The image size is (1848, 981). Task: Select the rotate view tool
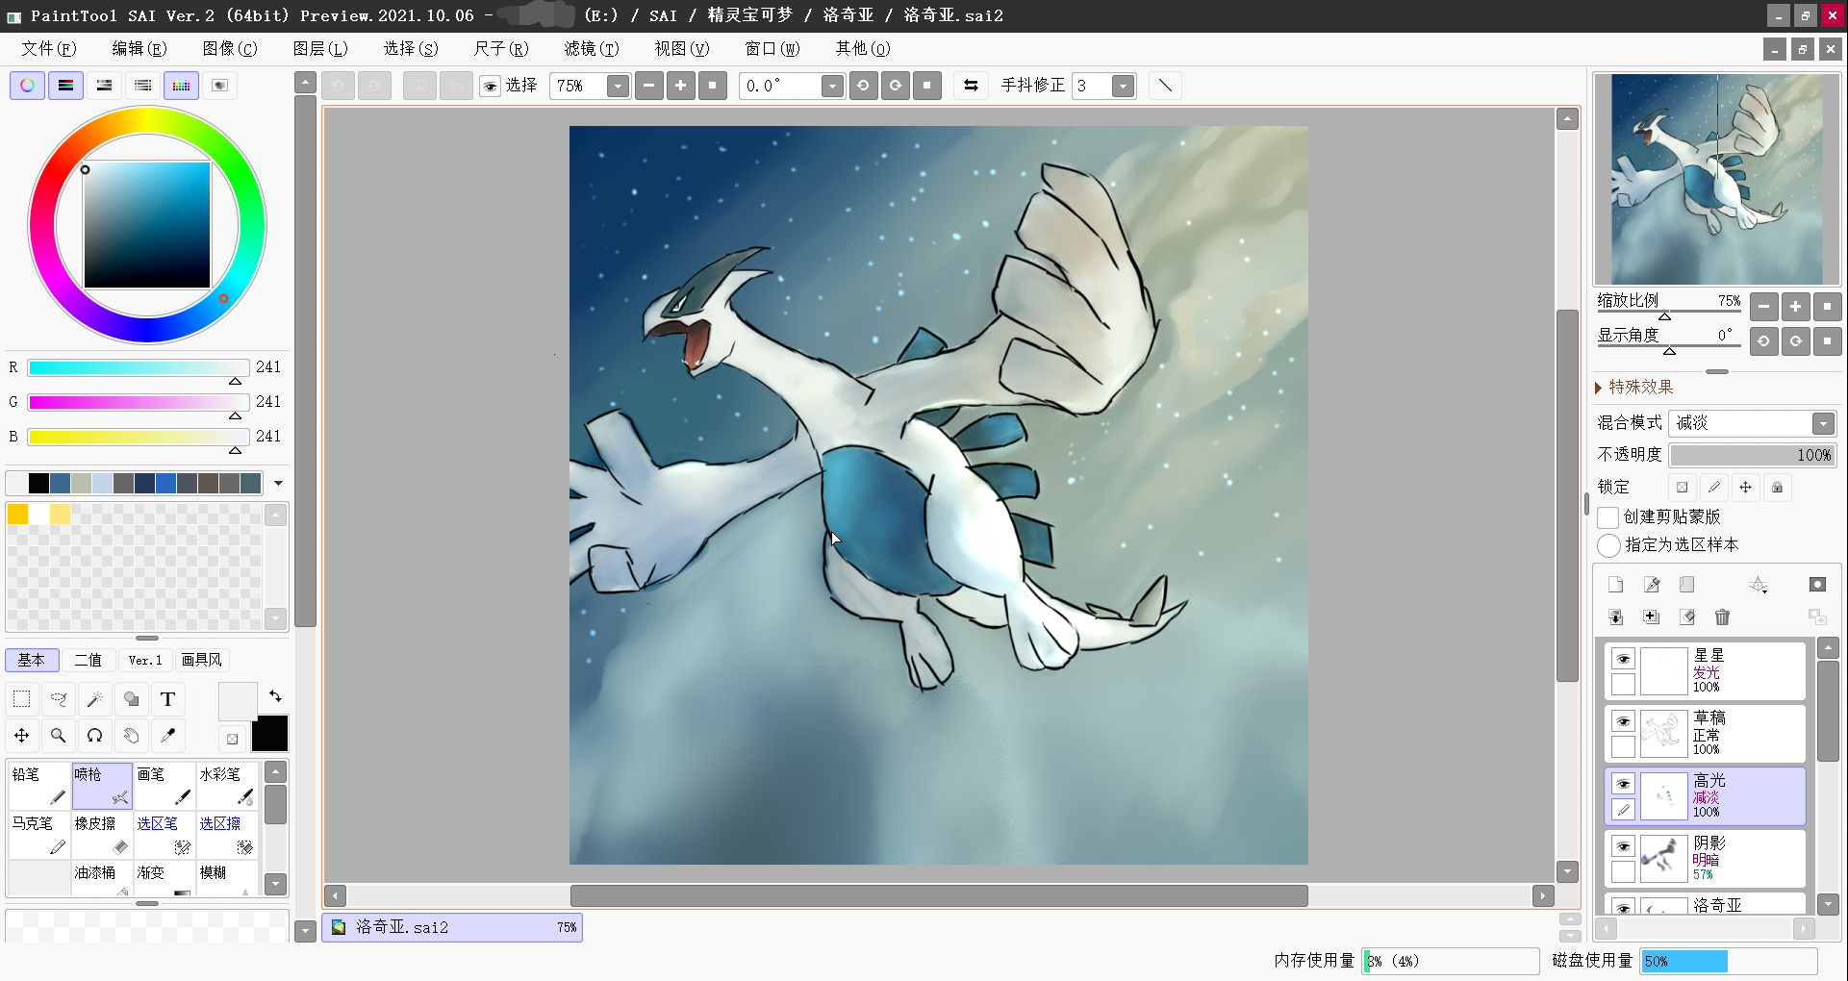pos(95,736)
